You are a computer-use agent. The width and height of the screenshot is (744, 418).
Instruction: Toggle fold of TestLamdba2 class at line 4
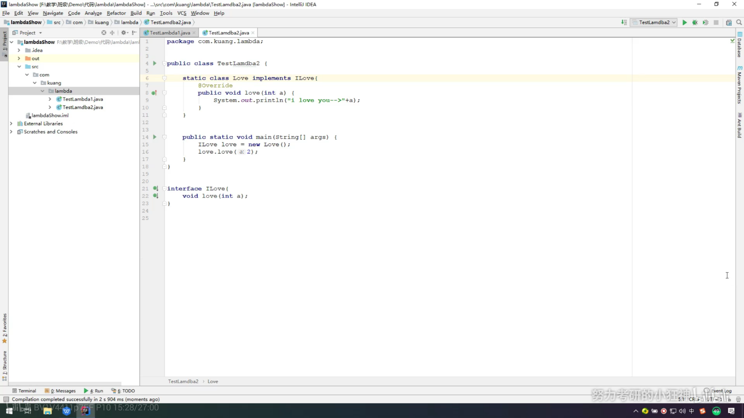(164, 63)
